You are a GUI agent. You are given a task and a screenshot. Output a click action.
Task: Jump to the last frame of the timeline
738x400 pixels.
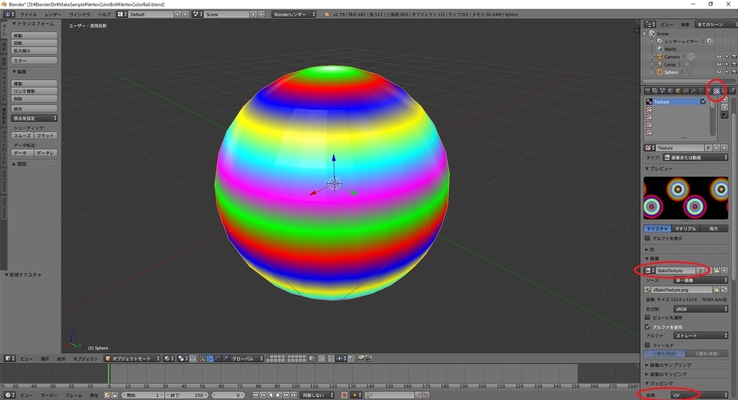point(294,395)
